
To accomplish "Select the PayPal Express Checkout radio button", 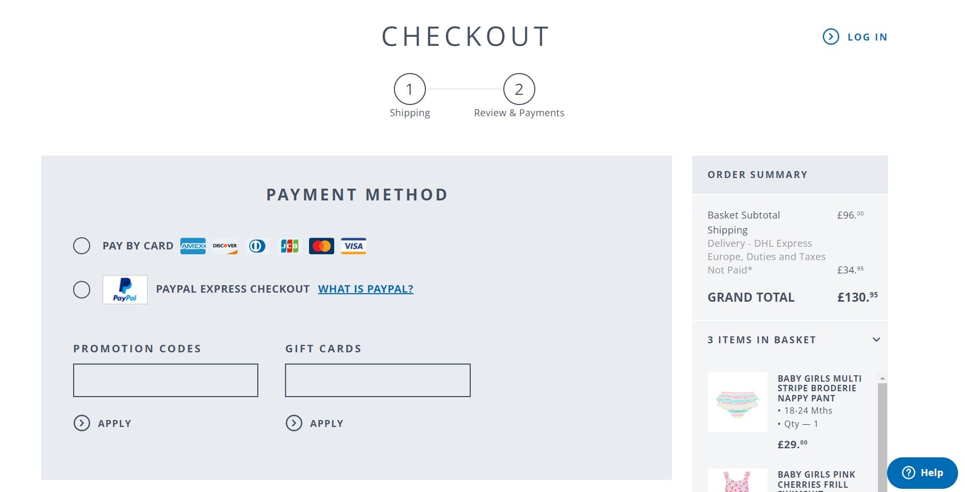I will pyautogui.click(x=82, y=289).
